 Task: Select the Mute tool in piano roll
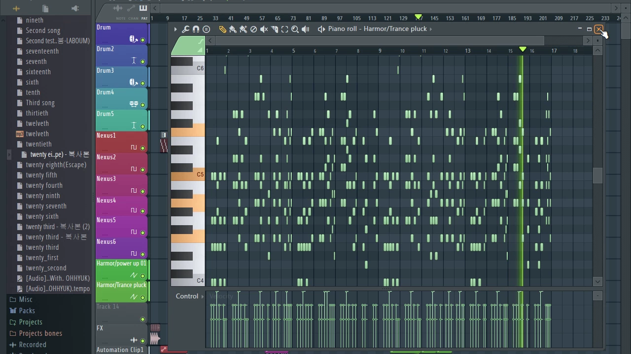pos(264,29)
